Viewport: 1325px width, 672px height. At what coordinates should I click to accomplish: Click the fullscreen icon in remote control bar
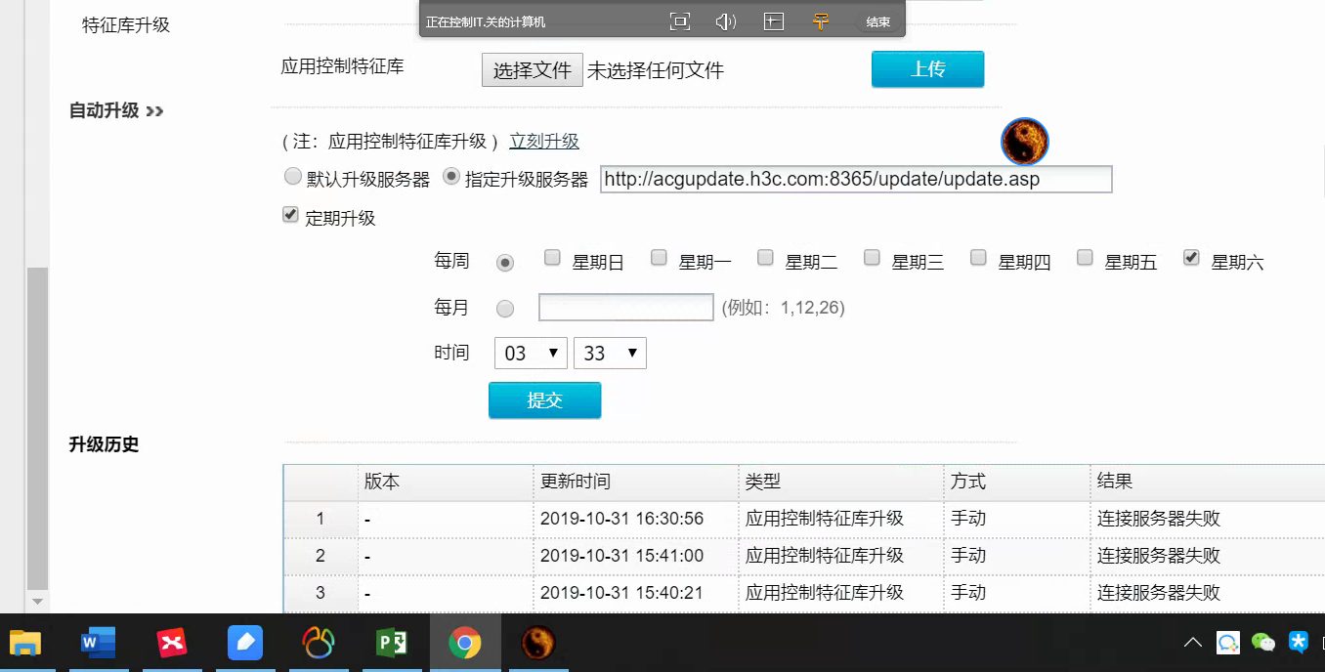click(x=680, y=21)
